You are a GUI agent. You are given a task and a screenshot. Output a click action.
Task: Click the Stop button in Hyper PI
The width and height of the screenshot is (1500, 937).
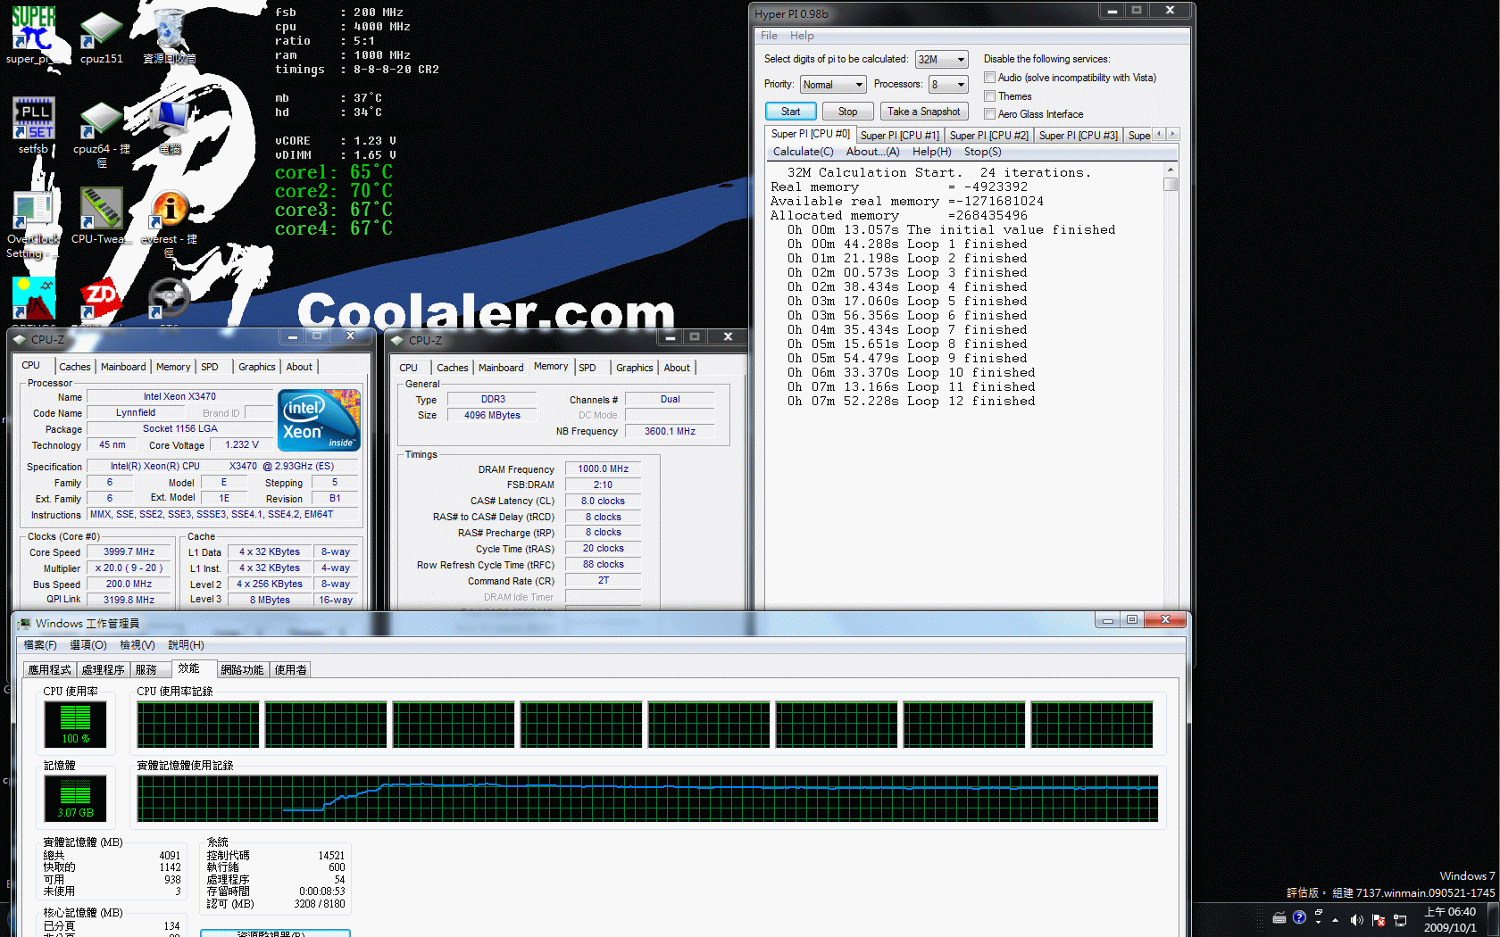click(847, 112)
